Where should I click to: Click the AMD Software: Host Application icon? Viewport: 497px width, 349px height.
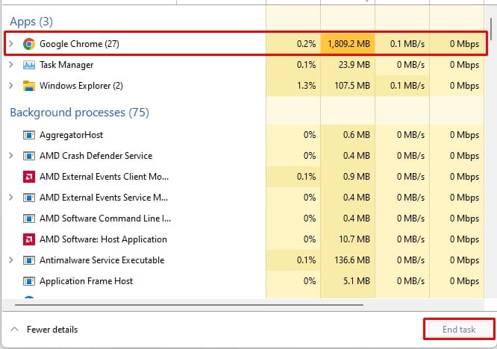coord(29,239)
